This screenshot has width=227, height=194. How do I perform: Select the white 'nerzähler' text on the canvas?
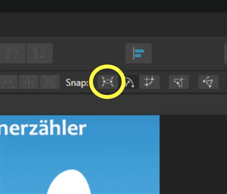[x=43, y=129]
